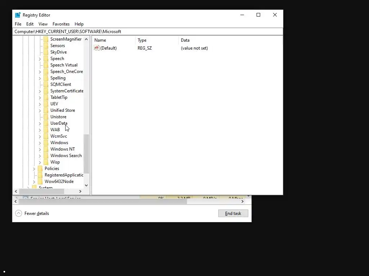This screenshot has width=369, height=276.
Task: Click End task in Task Manager
Action: (x=233, y=213)
